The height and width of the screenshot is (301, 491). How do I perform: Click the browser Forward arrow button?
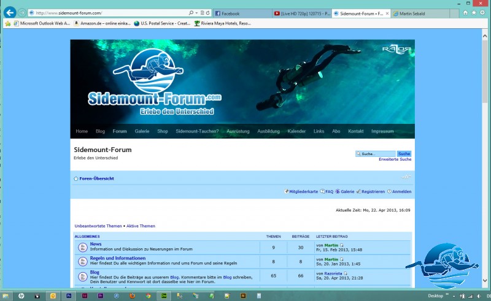click(x=22, y=13)
